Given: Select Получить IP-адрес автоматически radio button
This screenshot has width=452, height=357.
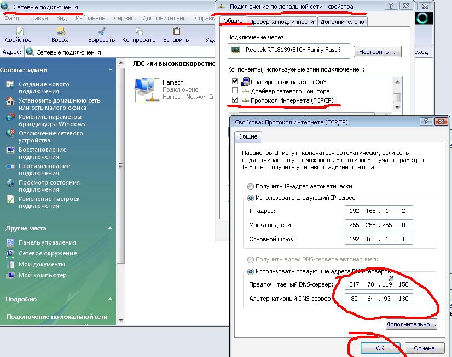Looking at the screenshot, I should 251,186.
